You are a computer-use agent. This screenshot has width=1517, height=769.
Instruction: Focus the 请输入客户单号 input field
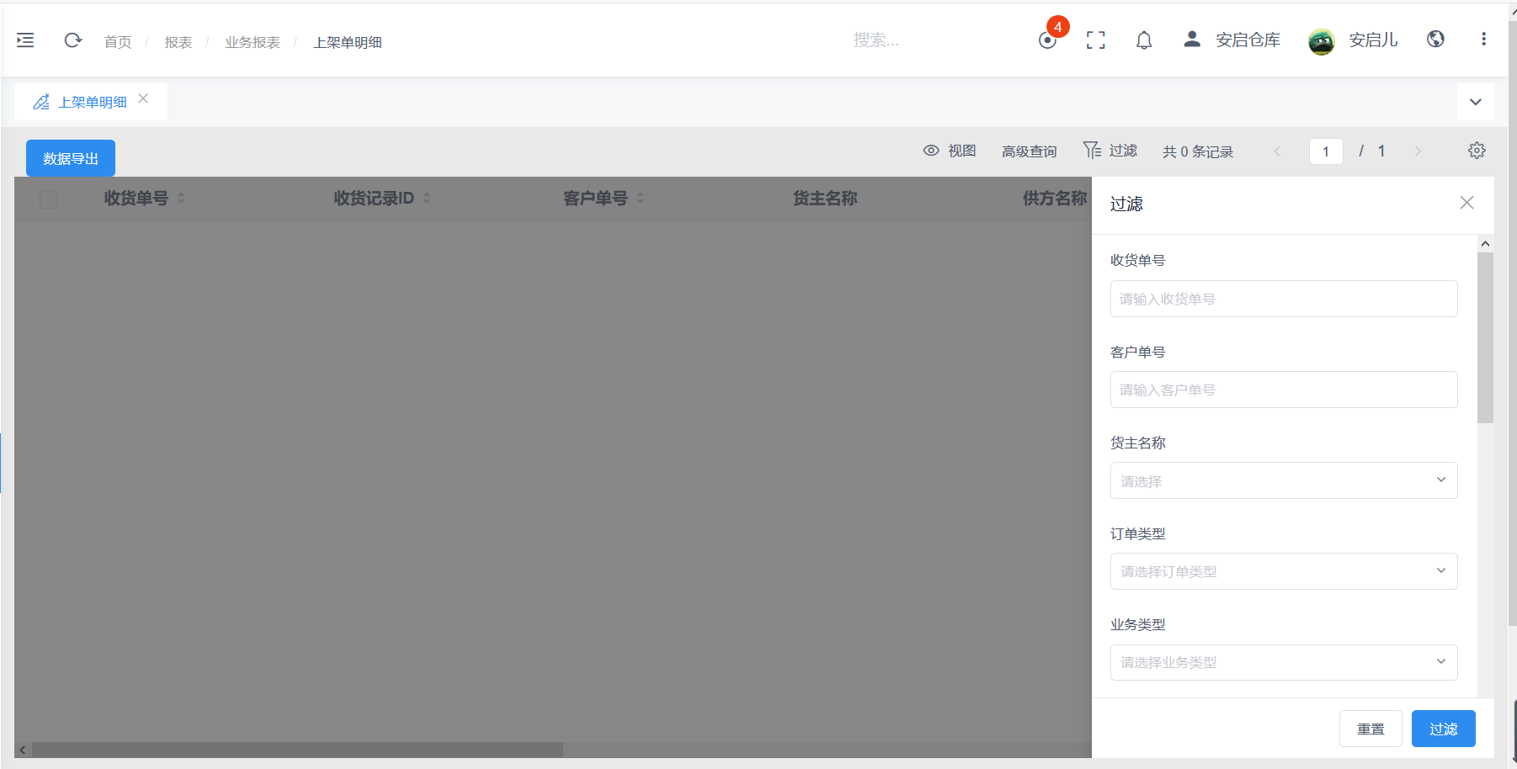1284,390
